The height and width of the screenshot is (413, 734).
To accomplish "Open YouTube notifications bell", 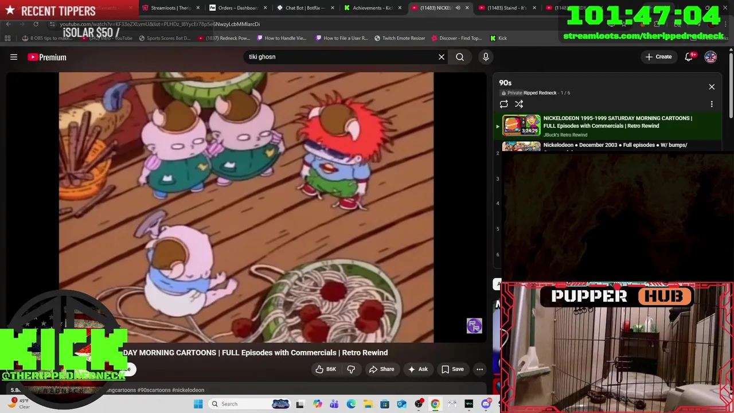I will (689, 57).
